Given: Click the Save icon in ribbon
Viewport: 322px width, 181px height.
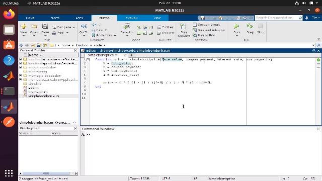Looking at the screenshot, I should tap(45, 27).
